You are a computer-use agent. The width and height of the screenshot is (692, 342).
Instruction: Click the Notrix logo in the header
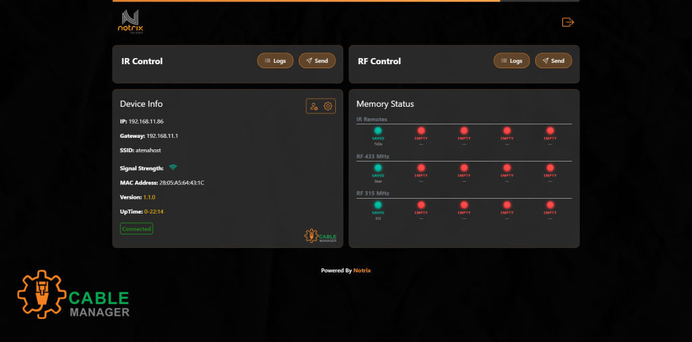[131, 22]
